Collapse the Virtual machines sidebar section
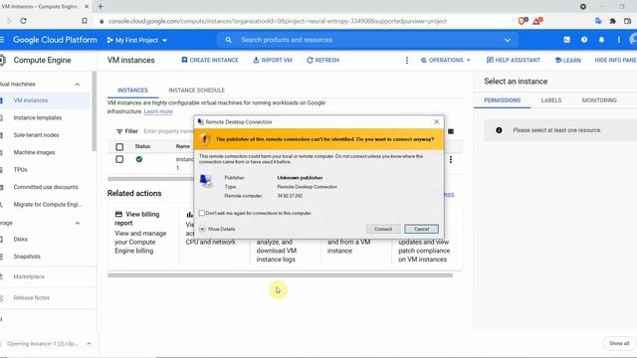Viewport: 637px width, 358px height. coord(78,84)
